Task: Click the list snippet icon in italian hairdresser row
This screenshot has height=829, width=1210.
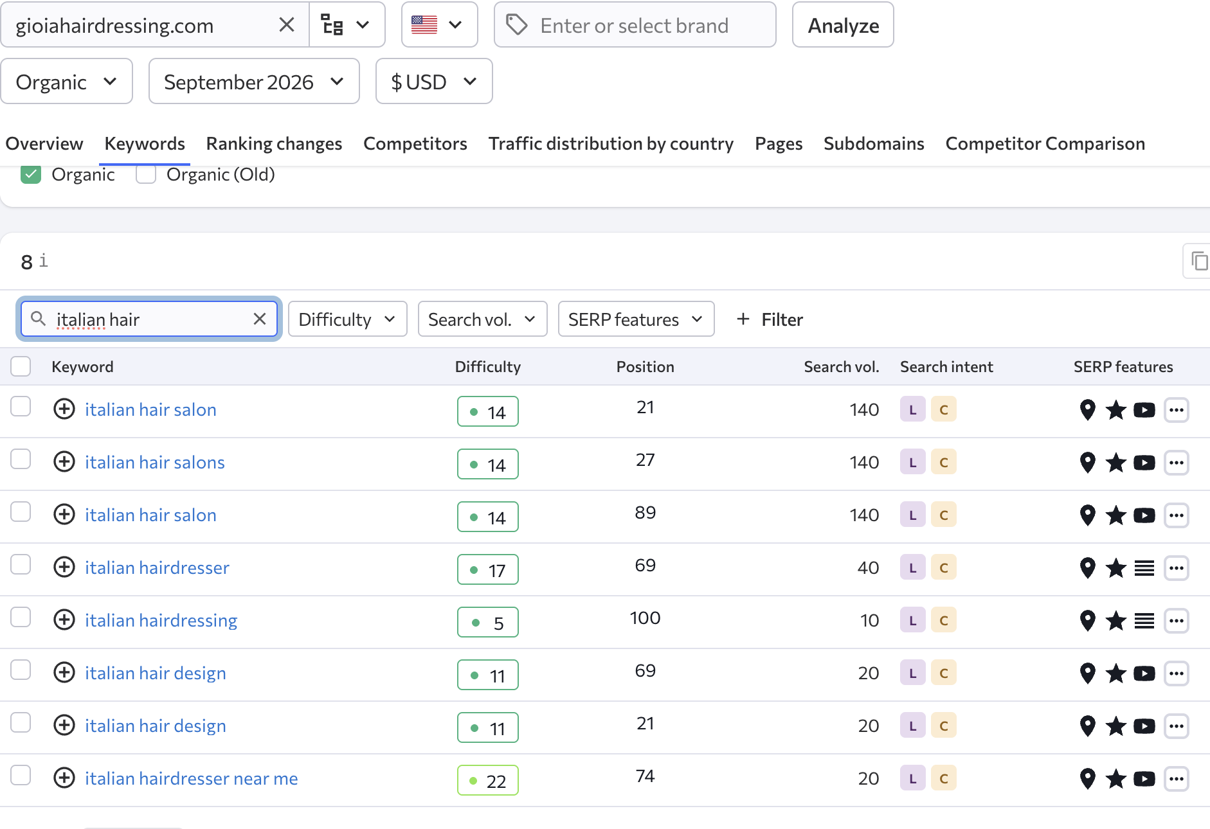Action: coord(1144,568)
